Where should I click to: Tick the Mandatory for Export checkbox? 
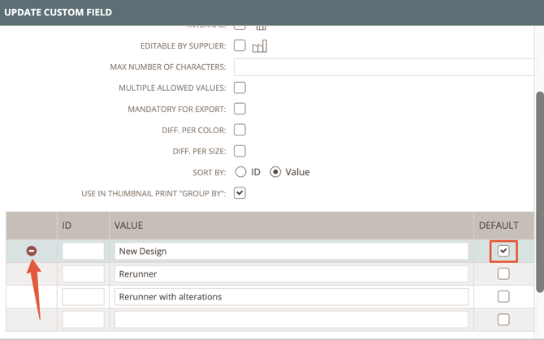click(240, 109)
